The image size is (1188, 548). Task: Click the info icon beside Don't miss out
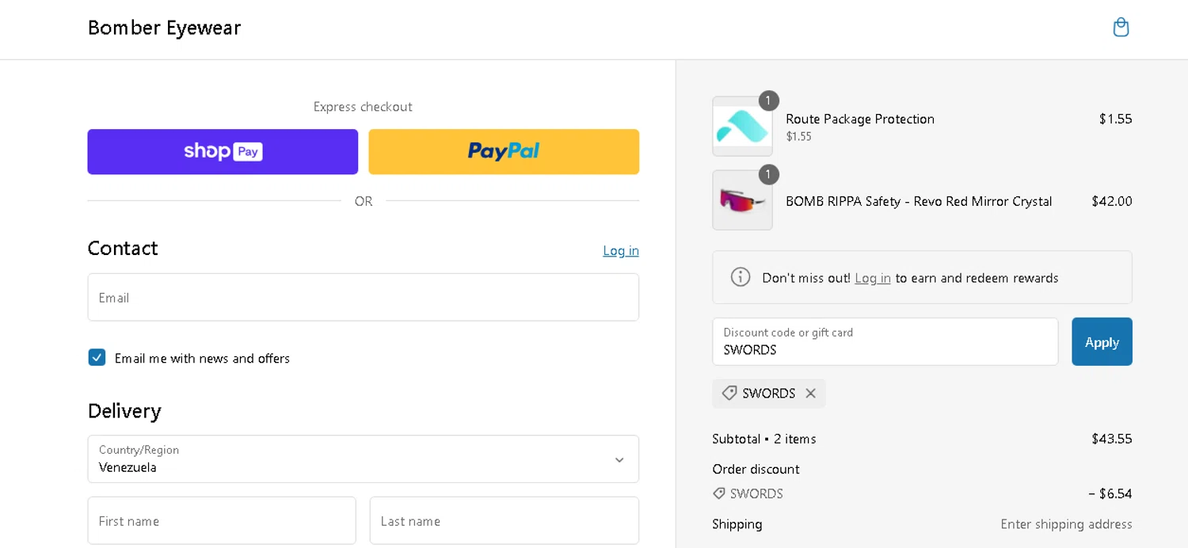pyautogui.click(x=741, y=277)
